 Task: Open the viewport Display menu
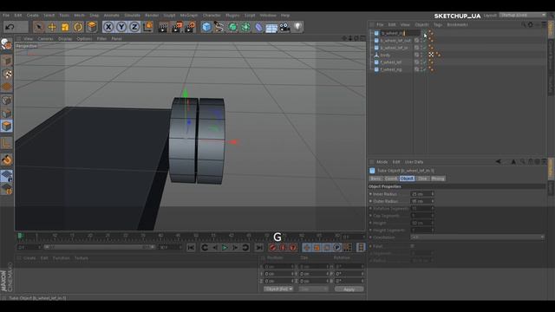[x=65, y=38]
